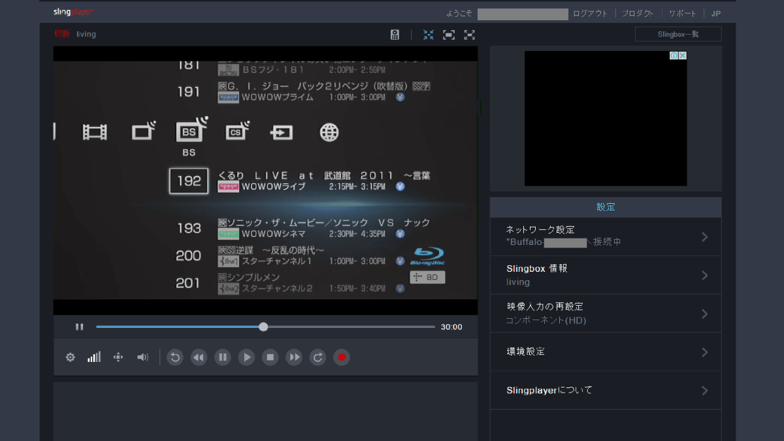Select channel 192 box in video

189,181
